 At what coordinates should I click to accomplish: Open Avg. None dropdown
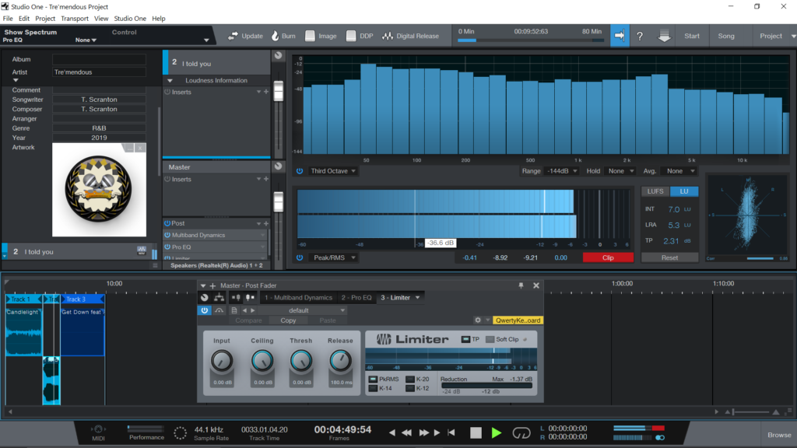679,171
